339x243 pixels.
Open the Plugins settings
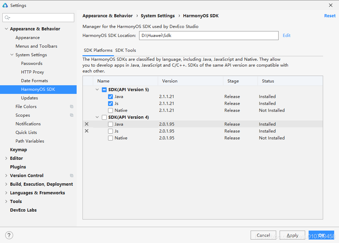pyautogui.click(x=18, y=167)
